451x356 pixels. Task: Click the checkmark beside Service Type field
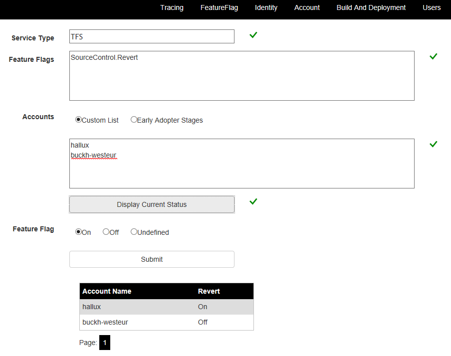point(253,35)
